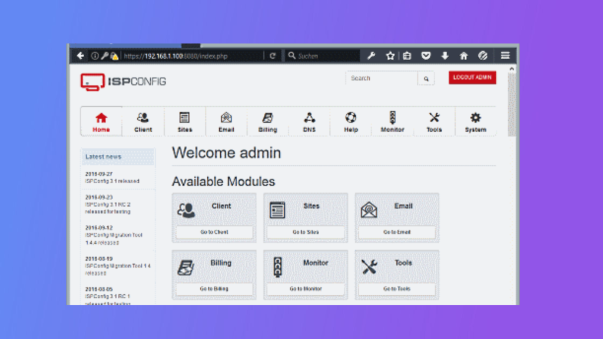Screen dimensions: 603x339
Task: Open the Firefox hamburger menu
Action: pyautogui.click(x=505, y=55)
